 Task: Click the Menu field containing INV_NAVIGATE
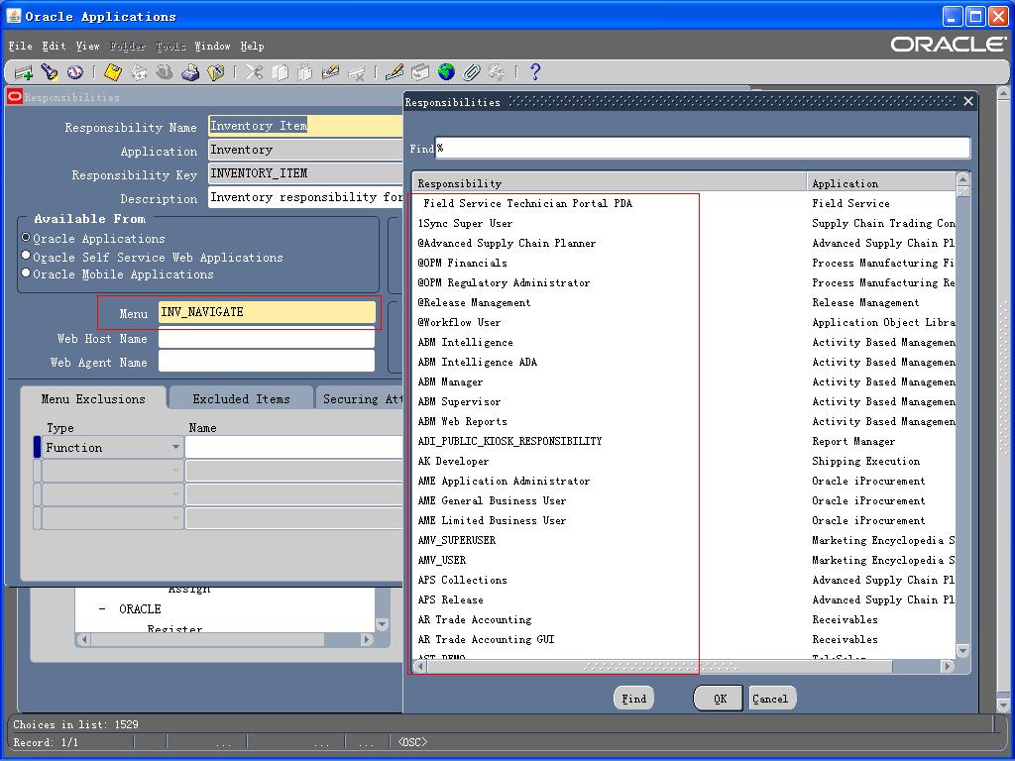tap(267, 312)
